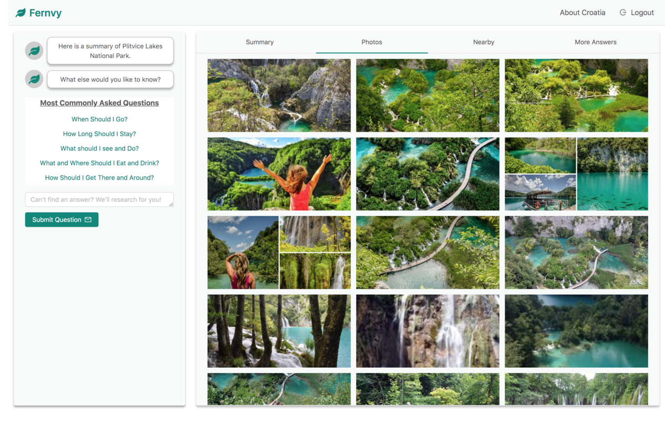Click the circular logout icon in the header
Image resolution: width=665 pixels, height=421 pixels.
[622, 12]
